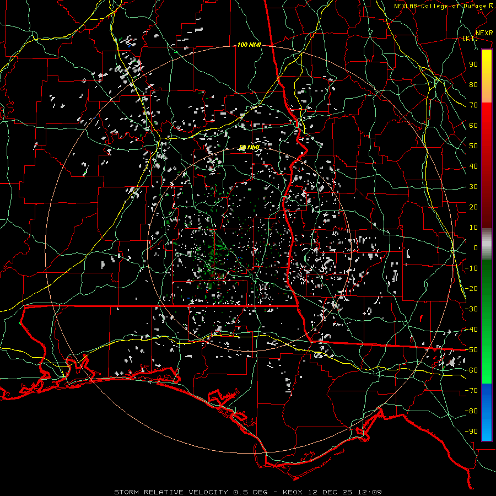Click the 12:09 timestamp in the caption
The image size is (496, 496).
pos(370,492)
